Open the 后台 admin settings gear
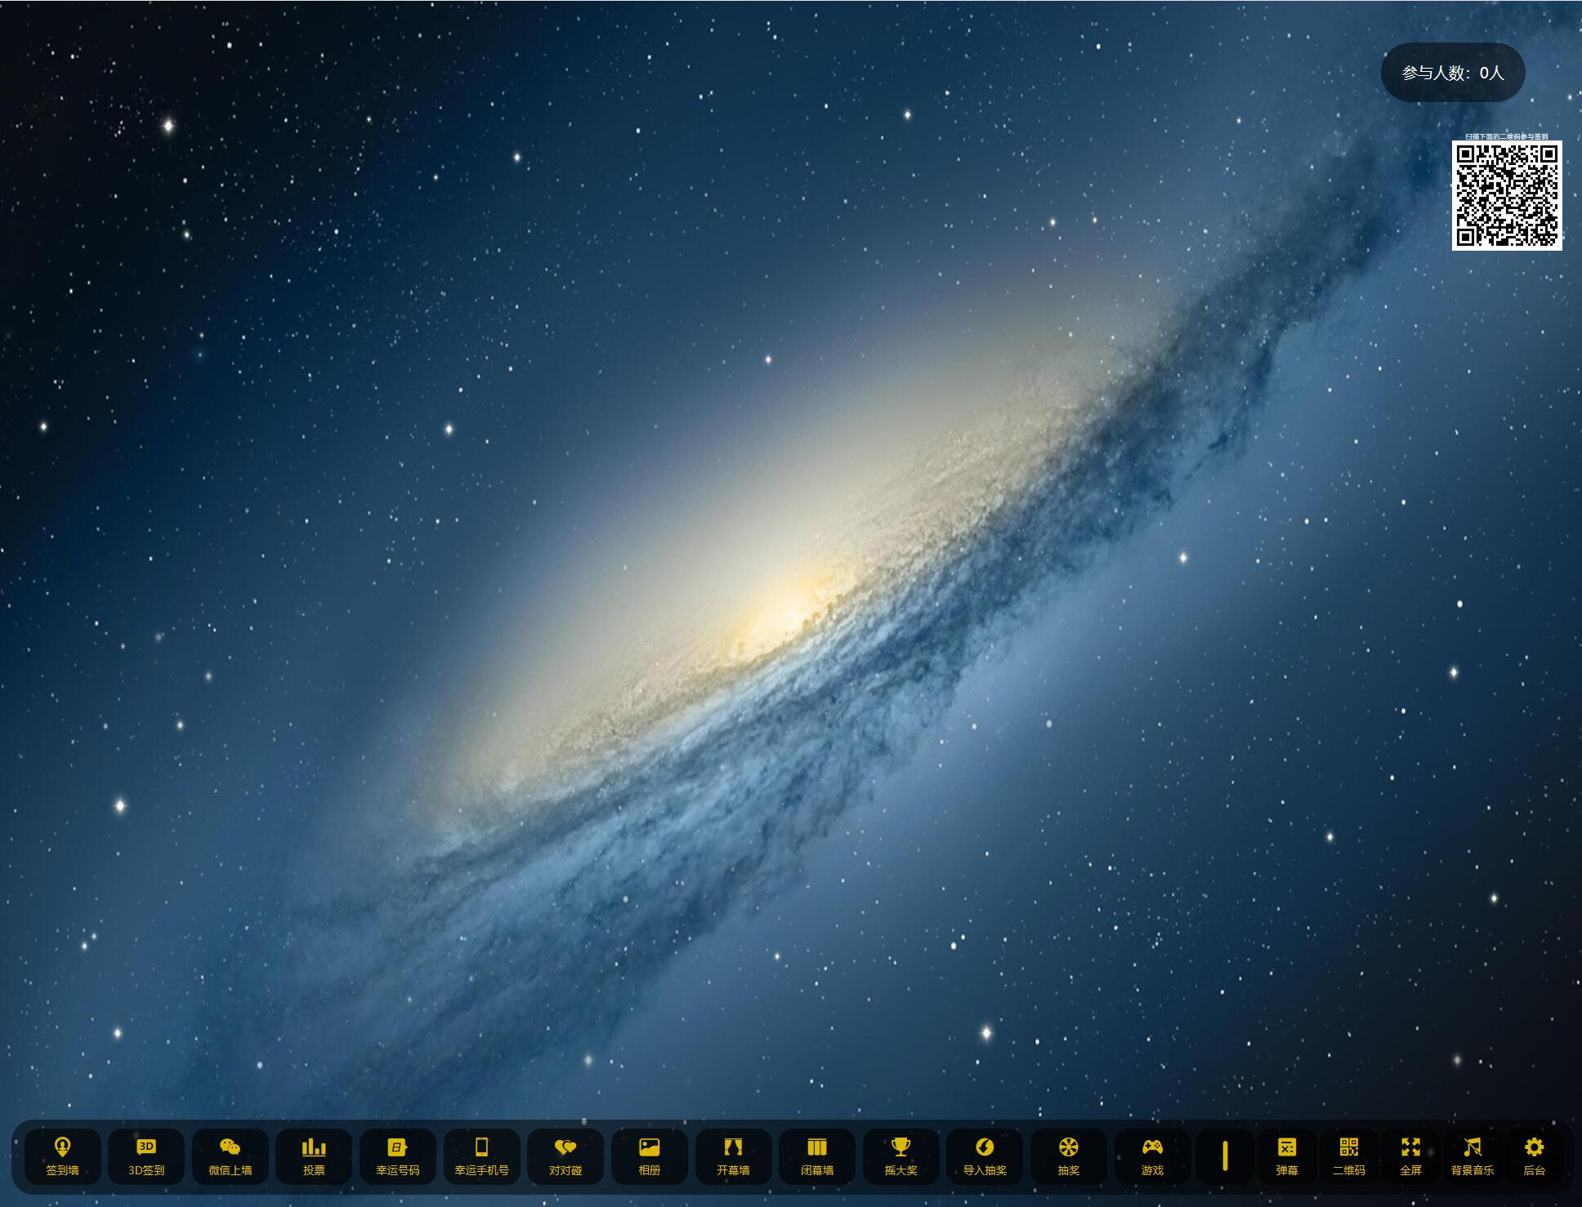Screen dimensions: 1582x1207 (1535, 1156)
